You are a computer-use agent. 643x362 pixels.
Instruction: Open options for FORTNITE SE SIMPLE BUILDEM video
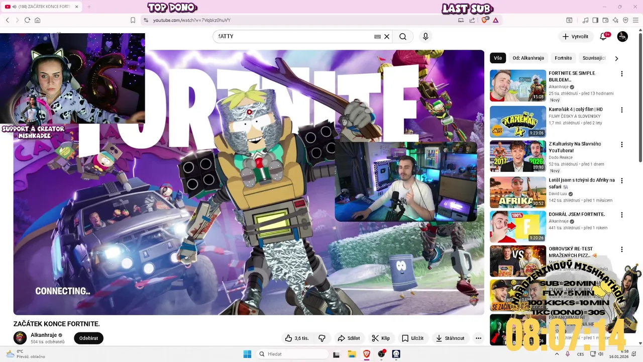[622, 74]
